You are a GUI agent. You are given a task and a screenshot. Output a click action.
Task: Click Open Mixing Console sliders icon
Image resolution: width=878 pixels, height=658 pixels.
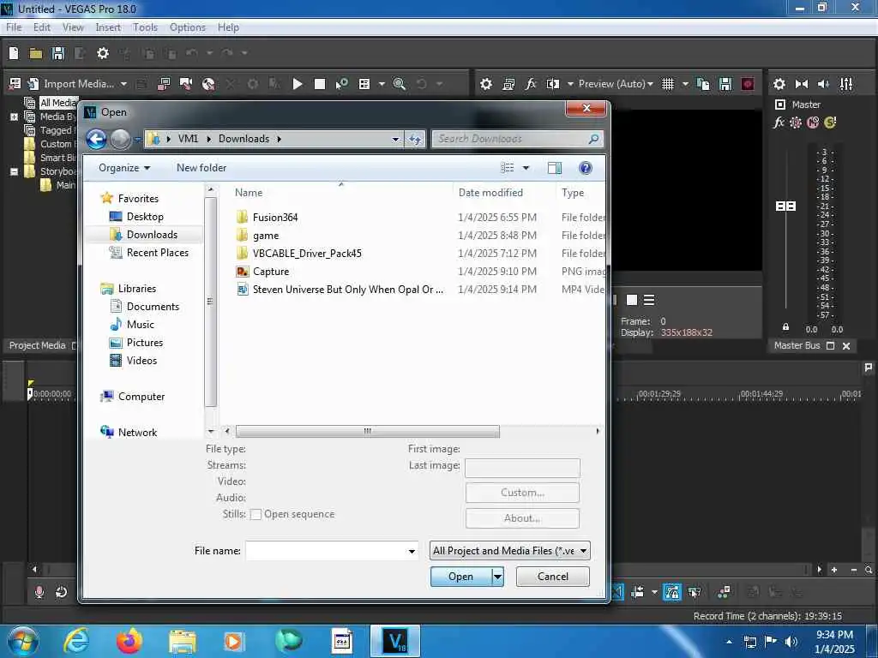click(x=846, y=84)
